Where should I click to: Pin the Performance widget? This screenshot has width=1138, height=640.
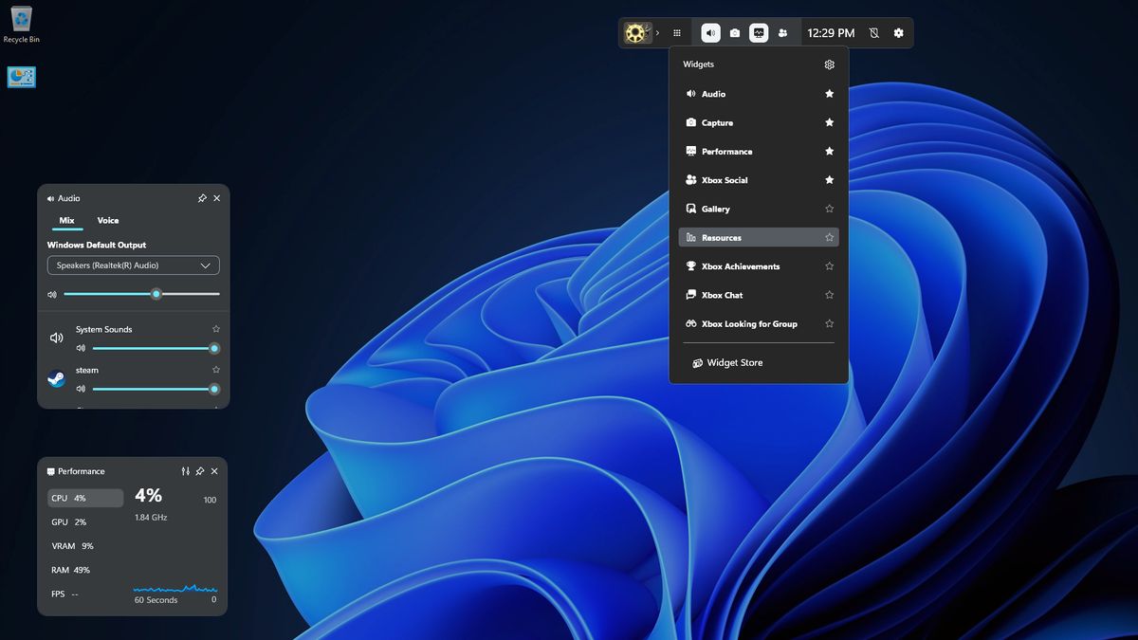200,471
